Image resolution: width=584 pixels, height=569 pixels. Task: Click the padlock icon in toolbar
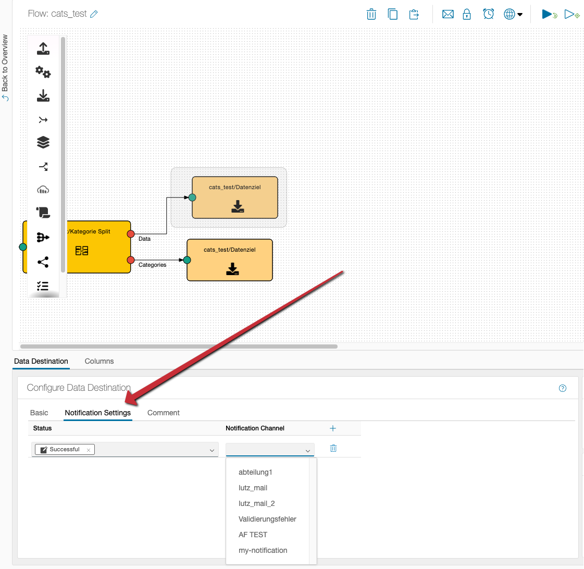click(467, 14)
